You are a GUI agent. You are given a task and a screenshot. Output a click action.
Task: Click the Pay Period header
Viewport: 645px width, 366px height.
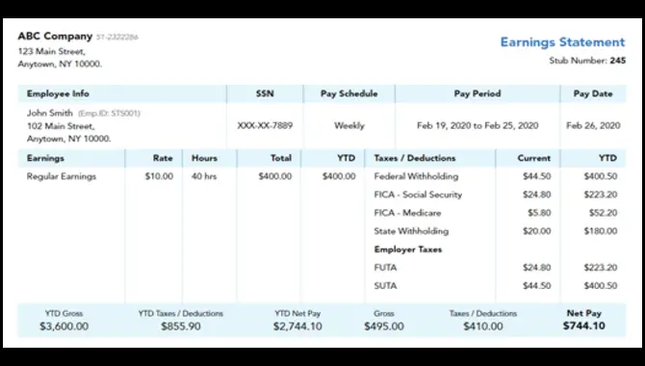click(x=477, y=93)
